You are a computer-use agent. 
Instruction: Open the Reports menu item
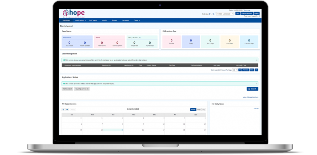(115, 21)
